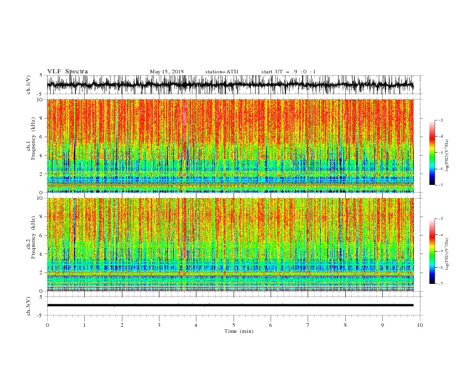This screenshot has width=473, height=365.
Task: Click the '-7' value on ch.1 colorbar
Action: (x=440, y=185)
